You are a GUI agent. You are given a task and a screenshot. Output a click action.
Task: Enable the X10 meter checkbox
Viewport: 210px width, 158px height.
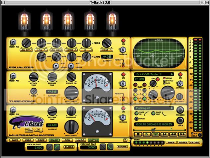pos(192,133)
